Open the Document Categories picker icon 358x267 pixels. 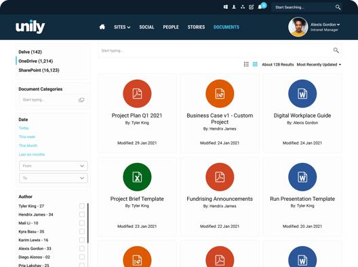tap(81, 100)
